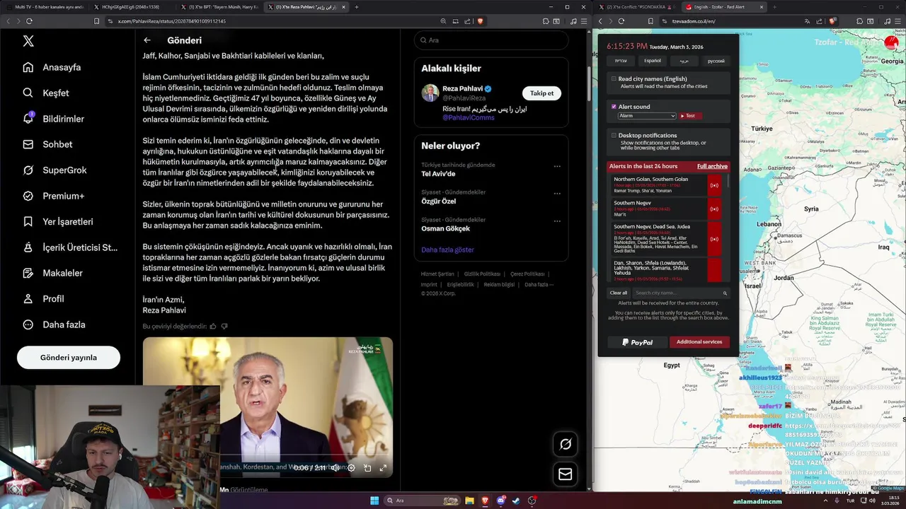
Task: Play alert icon for Southern Negev row
Action: 714,209
